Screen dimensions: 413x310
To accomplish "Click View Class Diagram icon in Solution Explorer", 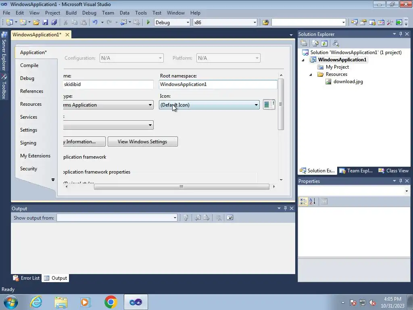I will (336, 43).
